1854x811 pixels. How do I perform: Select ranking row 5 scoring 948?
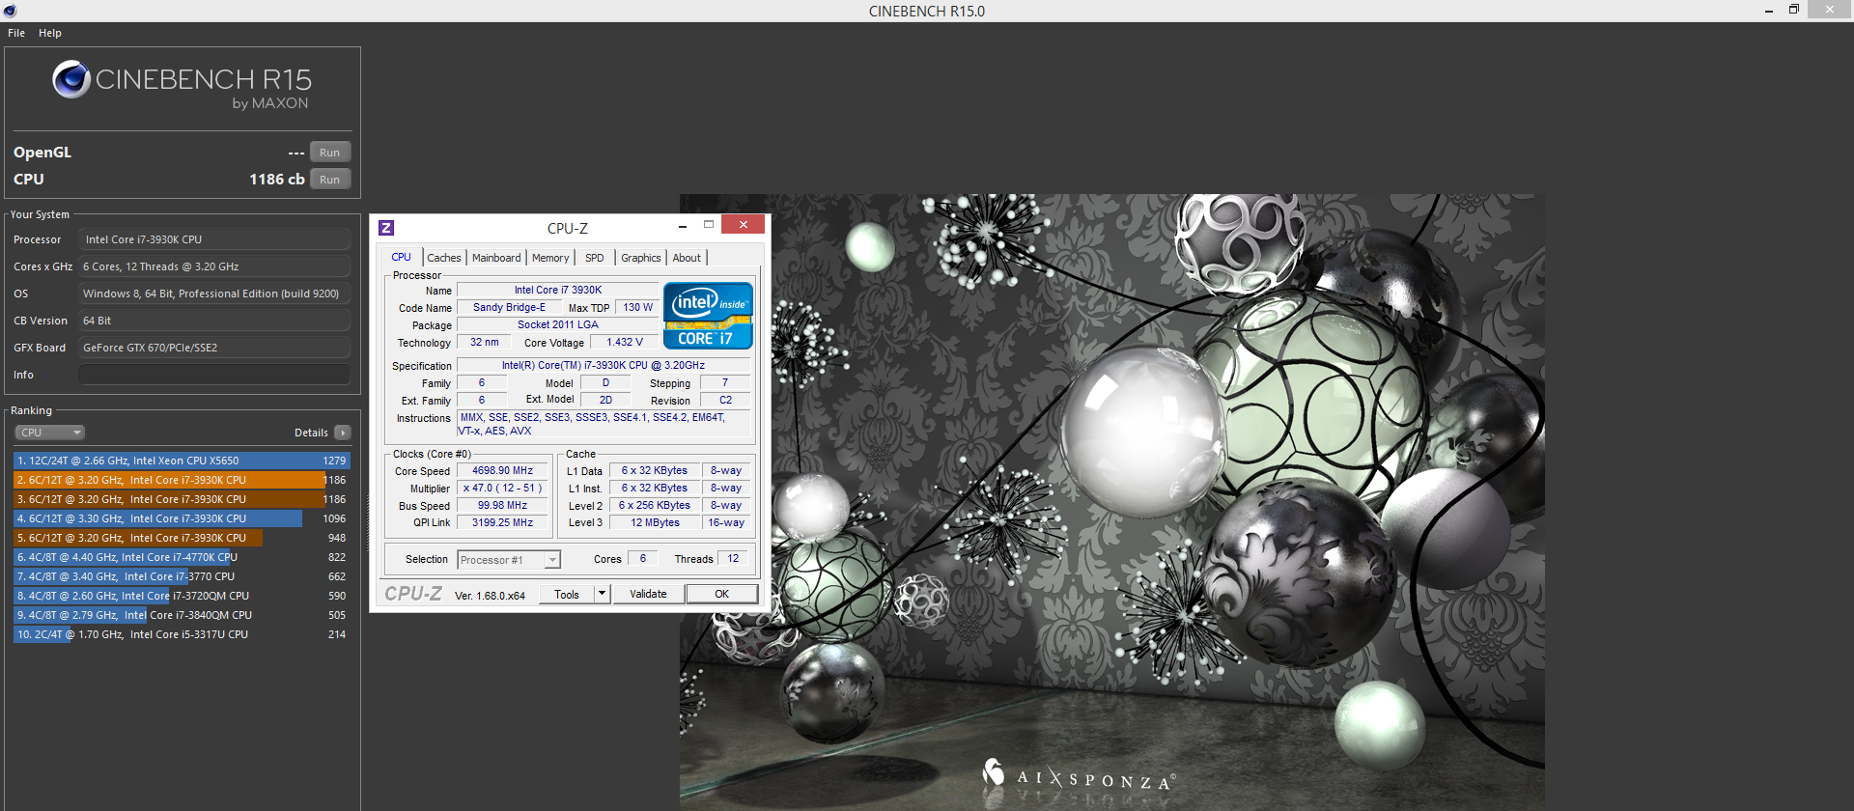182,538
